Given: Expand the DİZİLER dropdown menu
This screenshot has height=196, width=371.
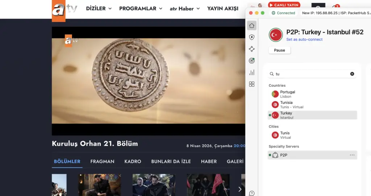Looking at the screenshot, I should [99, 8].
